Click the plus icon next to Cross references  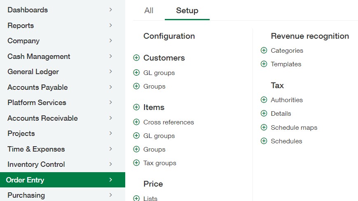tap(136, 122)
